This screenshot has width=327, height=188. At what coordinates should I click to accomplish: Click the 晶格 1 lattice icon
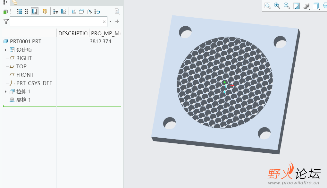(x=12, y=100)
